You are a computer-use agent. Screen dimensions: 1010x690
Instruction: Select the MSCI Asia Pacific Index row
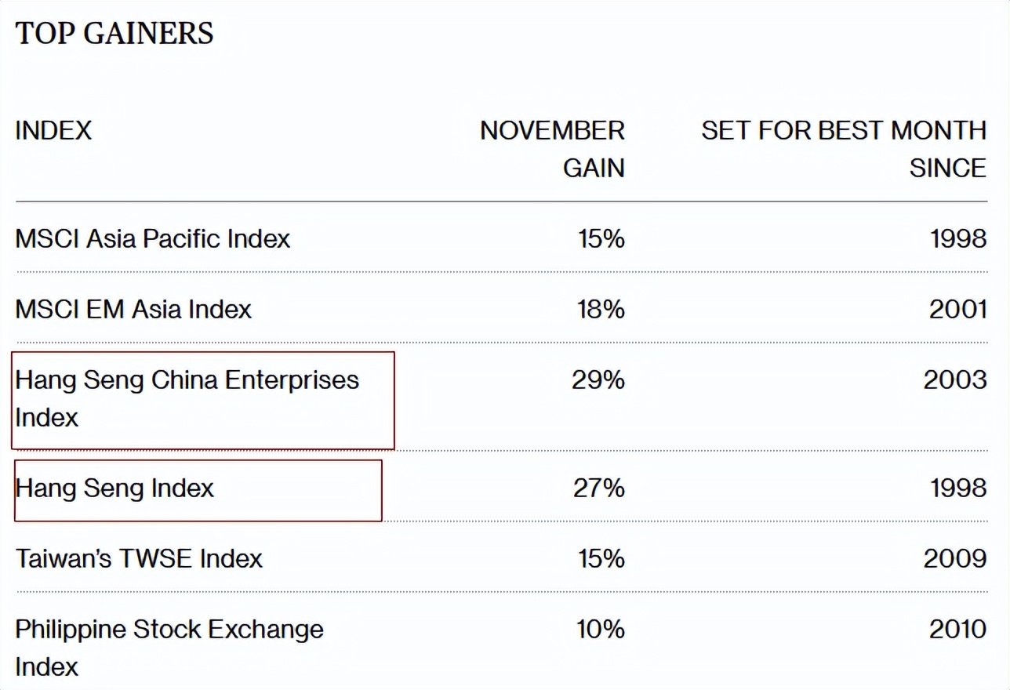pyautogui.click(x=153, y=238)
